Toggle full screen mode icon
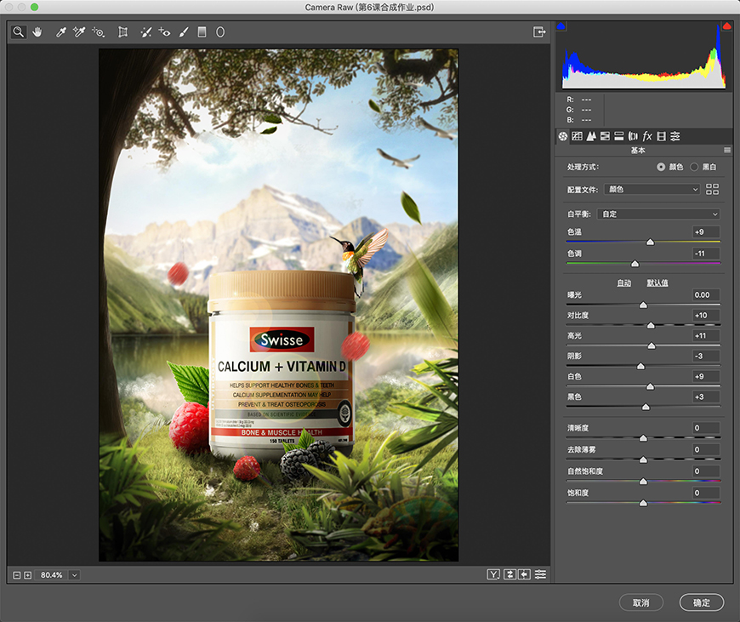The image size is (740, 622). (x=539, y=32)
